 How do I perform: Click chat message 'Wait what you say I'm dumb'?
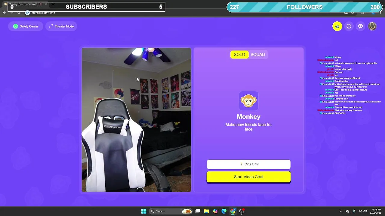coord(348,110)
